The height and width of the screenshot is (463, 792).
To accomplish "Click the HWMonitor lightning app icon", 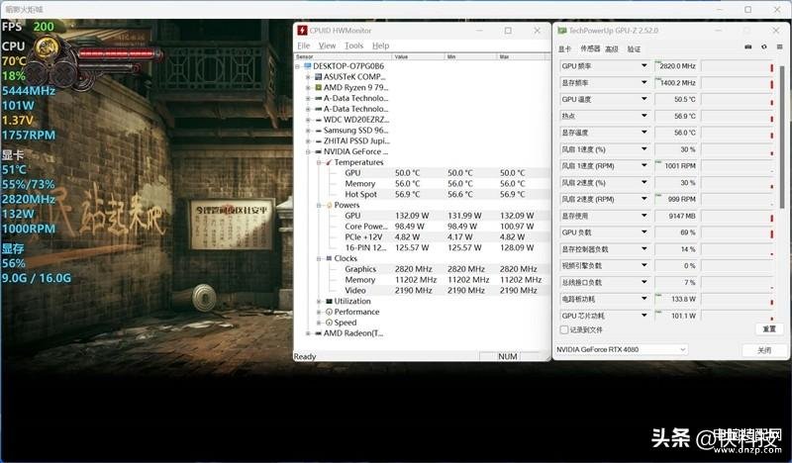I will [302, 31].
